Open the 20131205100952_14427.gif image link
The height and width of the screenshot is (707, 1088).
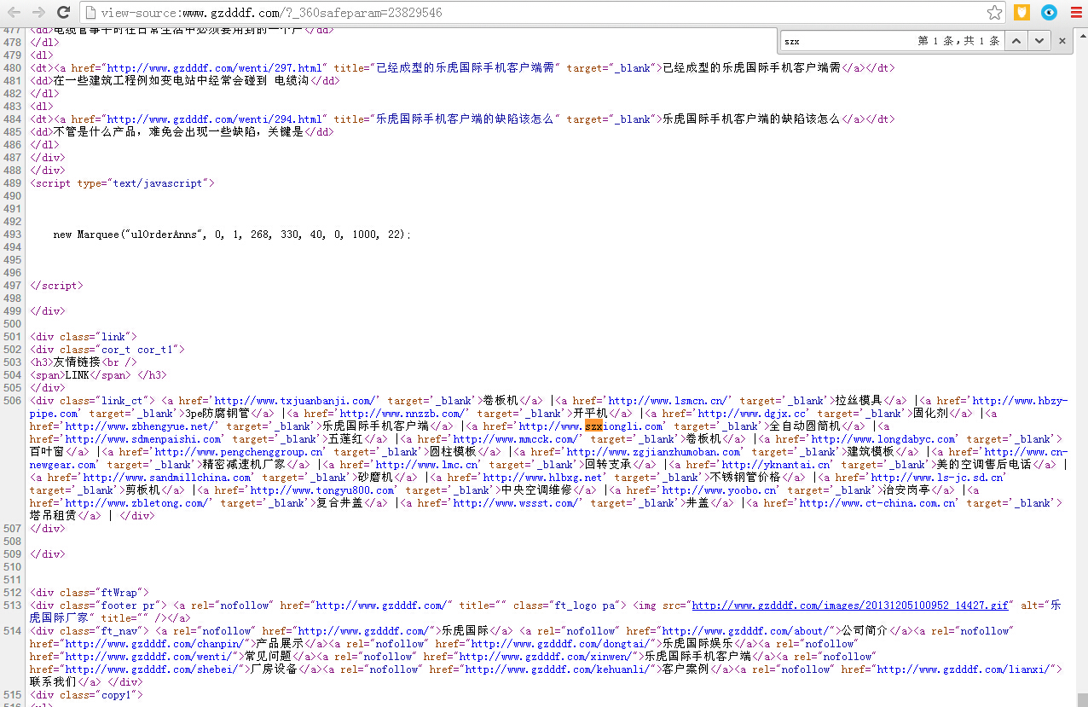pyautogui.click(x=851, y=606)
